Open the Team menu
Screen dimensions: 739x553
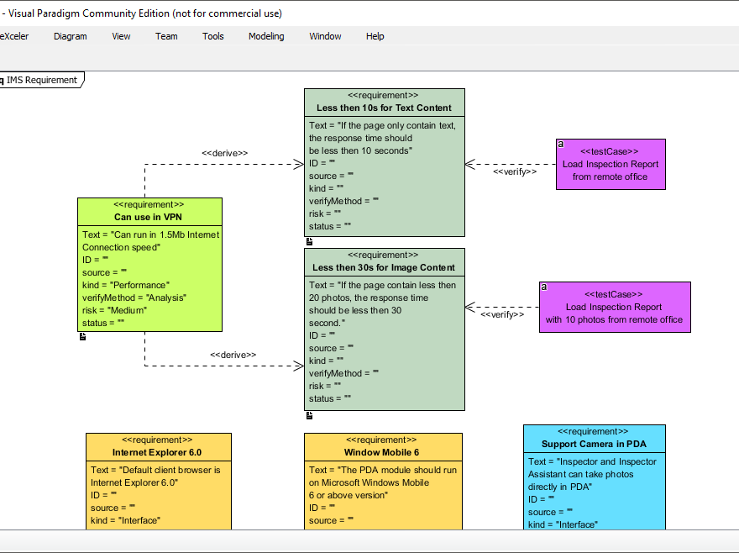(x=166, y=36)
